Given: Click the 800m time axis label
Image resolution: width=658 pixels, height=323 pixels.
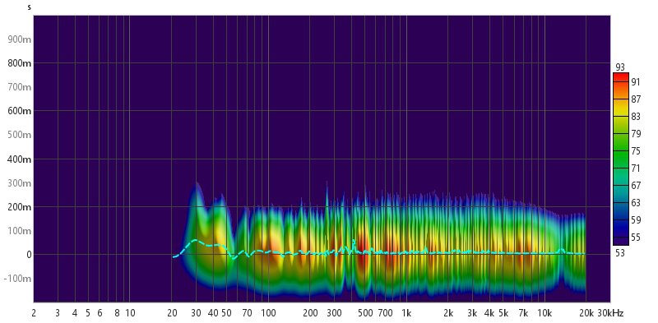Looking at the screenshot, I should point(20,63).
